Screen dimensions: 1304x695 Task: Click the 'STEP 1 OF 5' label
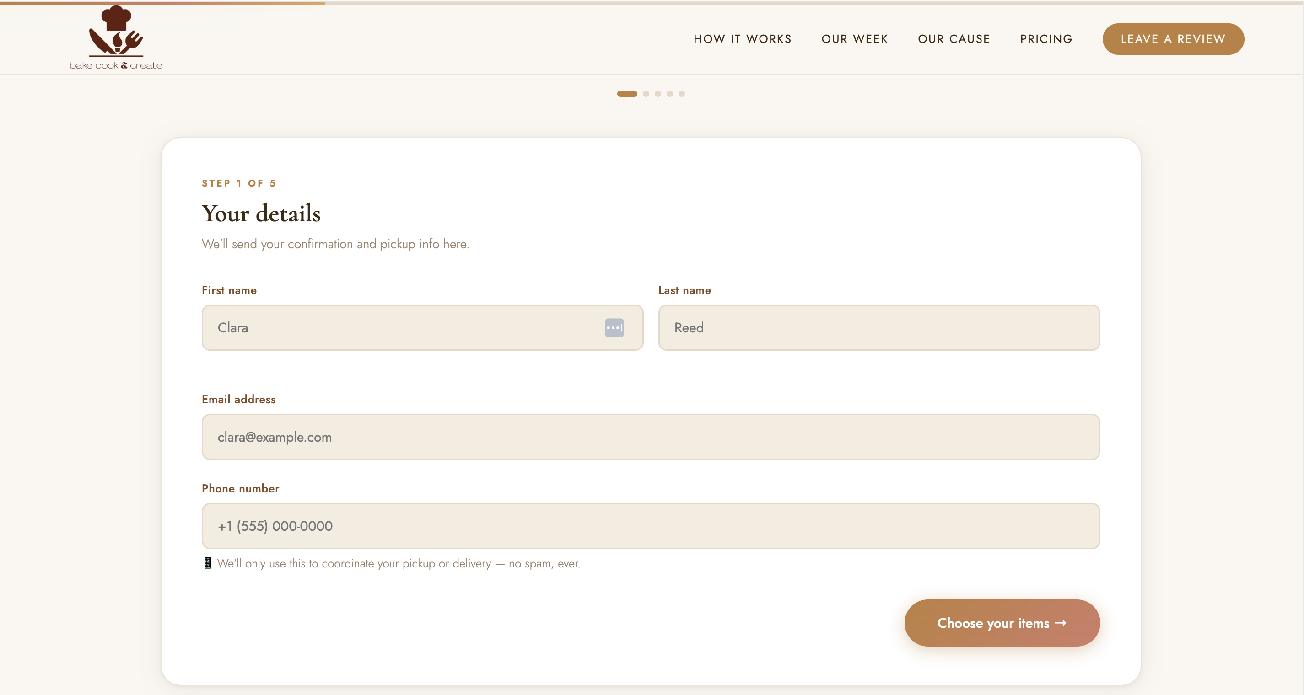(239, 183)
